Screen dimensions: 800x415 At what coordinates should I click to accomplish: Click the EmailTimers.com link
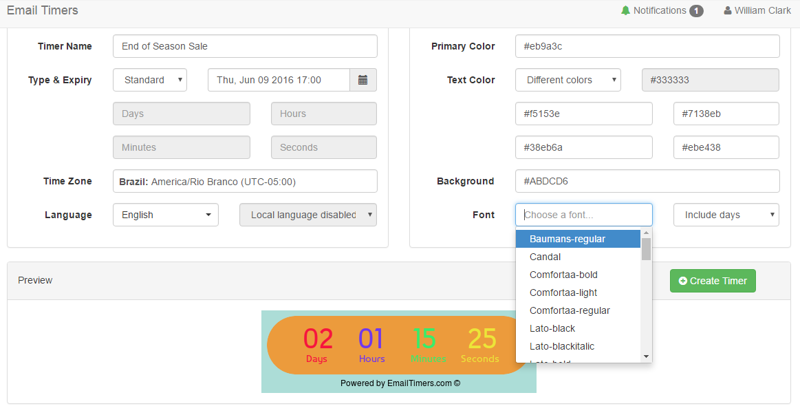click(x=419, y=383)
